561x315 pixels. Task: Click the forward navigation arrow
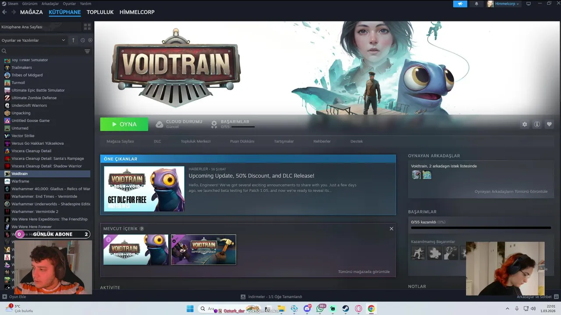[13, 12]
